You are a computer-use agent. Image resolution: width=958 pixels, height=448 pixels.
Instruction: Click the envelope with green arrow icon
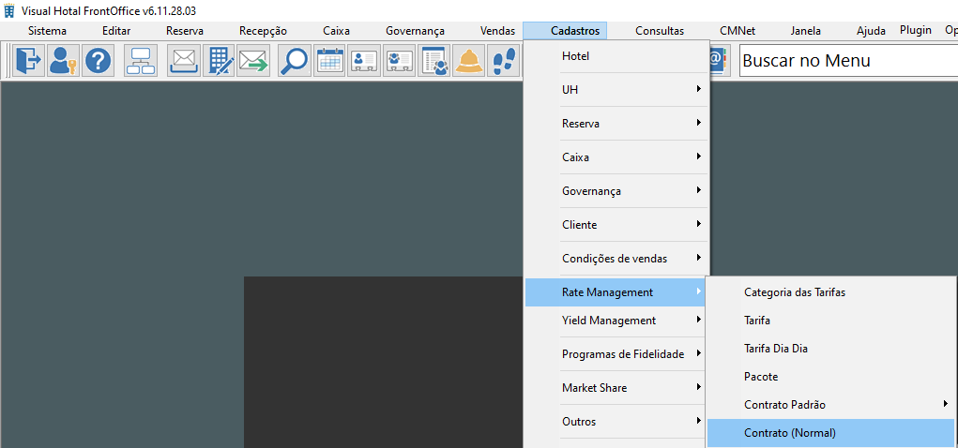253,60
